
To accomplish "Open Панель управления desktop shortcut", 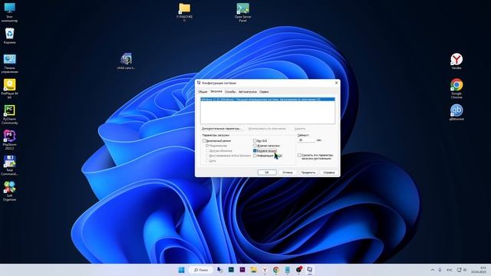I will pos(9,64).
